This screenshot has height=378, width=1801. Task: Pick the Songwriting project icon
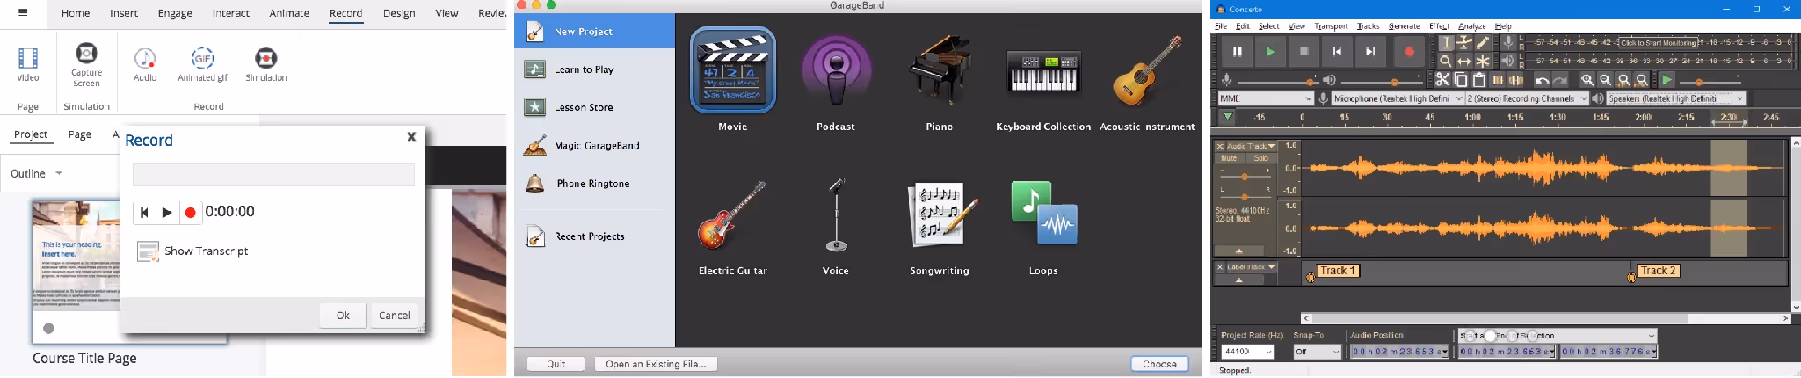[942, 214]
